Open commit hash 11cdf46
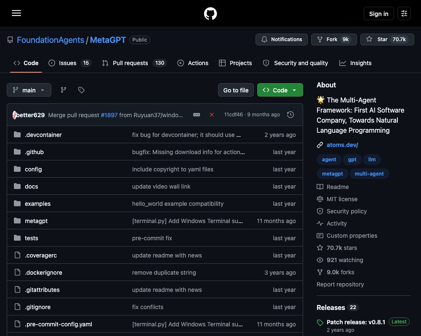This screenshot has height=336, width=421. coord(233,115)
